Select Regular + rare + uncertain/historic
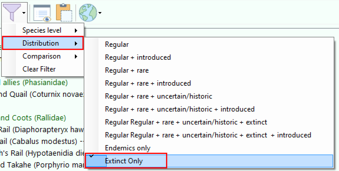 [159, 96]
